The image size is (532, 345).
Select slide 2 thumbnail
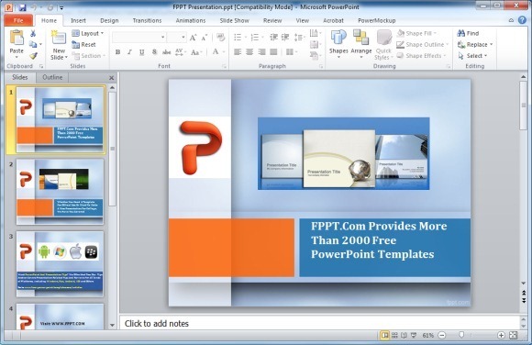(60, 192)
